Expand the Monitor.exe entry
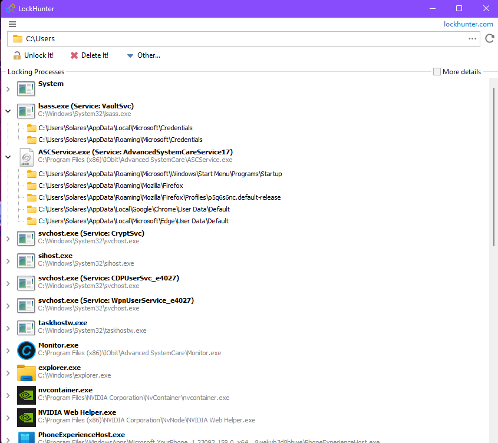The image size is (498, 443). point(8,351)
